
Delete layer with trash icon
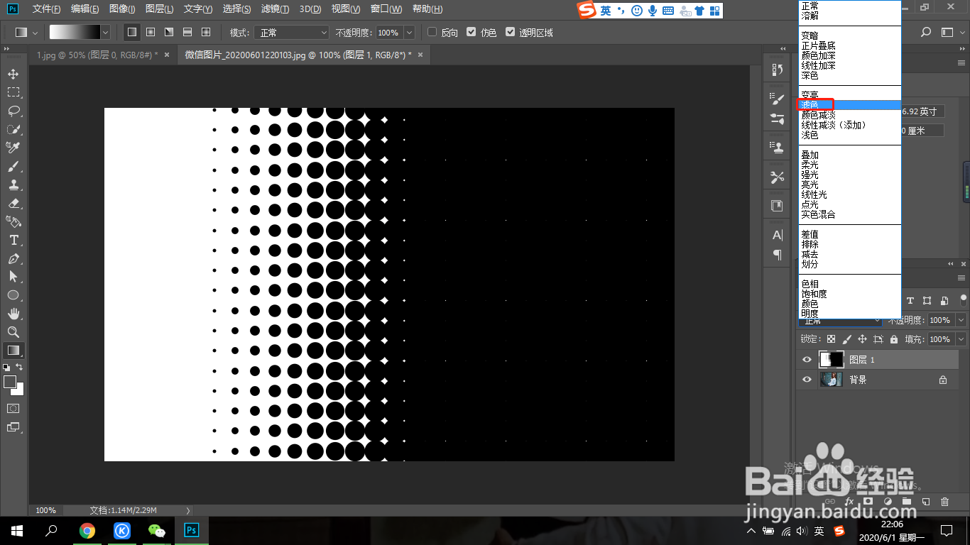tap(944, 502)
